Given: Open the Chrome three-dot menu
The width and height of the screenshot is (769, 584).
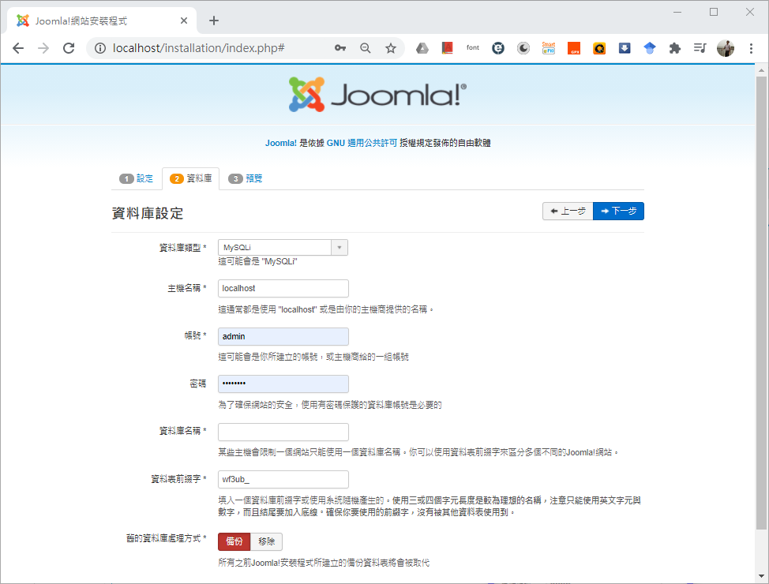Looking at the screenshot, I should (751, 48).
